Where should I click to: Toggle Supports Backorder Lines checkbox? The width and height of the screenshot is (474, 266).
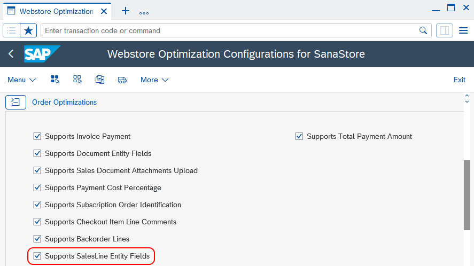37,239
